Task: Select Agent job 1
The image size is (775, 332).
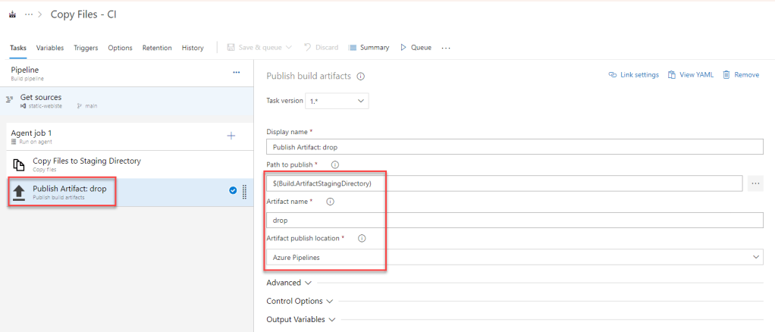Action: (x=127, y=136)
